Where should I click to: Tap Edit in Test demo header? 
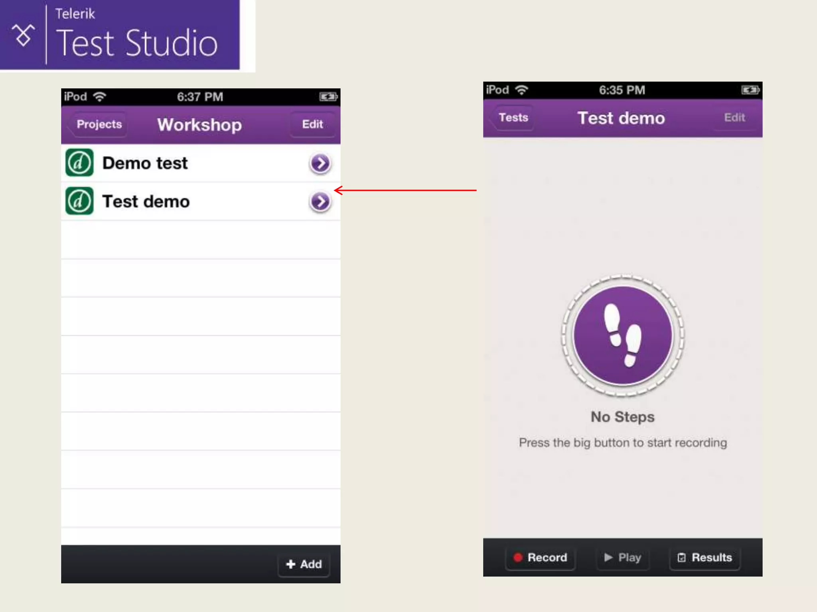pyautogui.click(x=734, y=118)
